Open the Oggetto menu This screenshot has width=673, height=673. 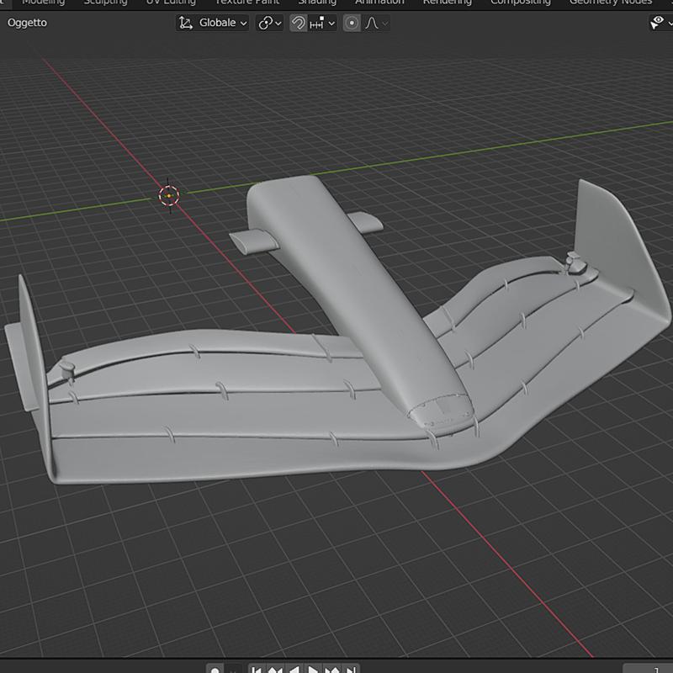(x=28, y=23)
